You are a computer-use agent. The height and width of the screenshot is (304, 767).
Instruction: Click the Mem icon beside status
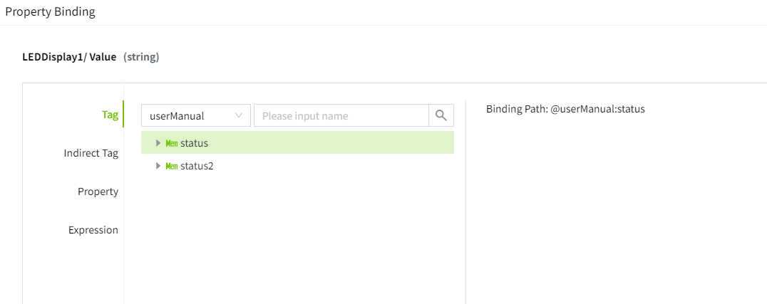(x=171, y=143)
